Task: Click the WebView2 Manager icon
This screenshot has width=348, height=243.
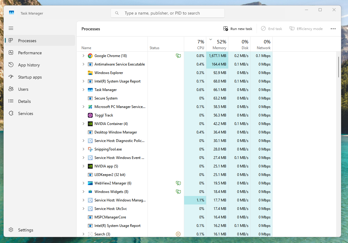Action: 90,183
